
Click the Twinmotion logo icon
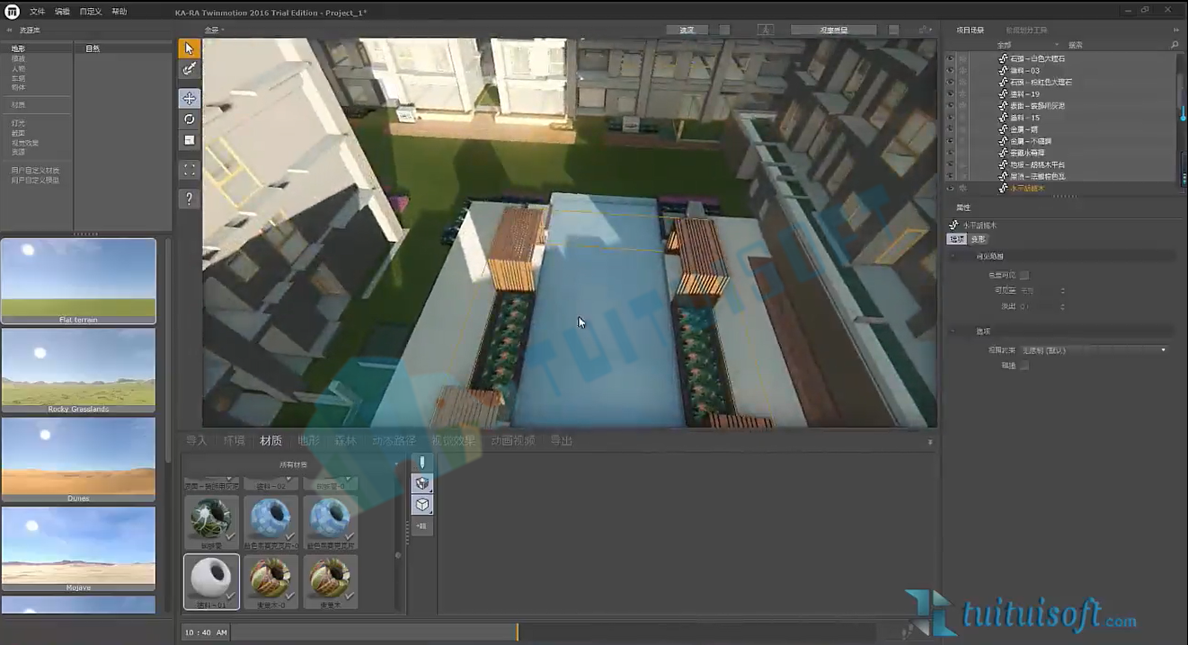tap(12, 11)
